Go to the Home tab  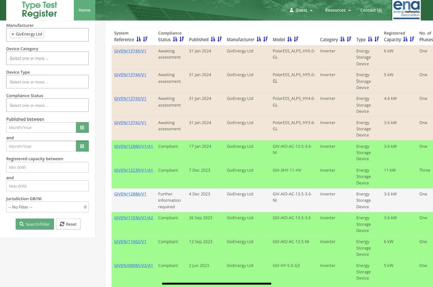click(84, 10)
